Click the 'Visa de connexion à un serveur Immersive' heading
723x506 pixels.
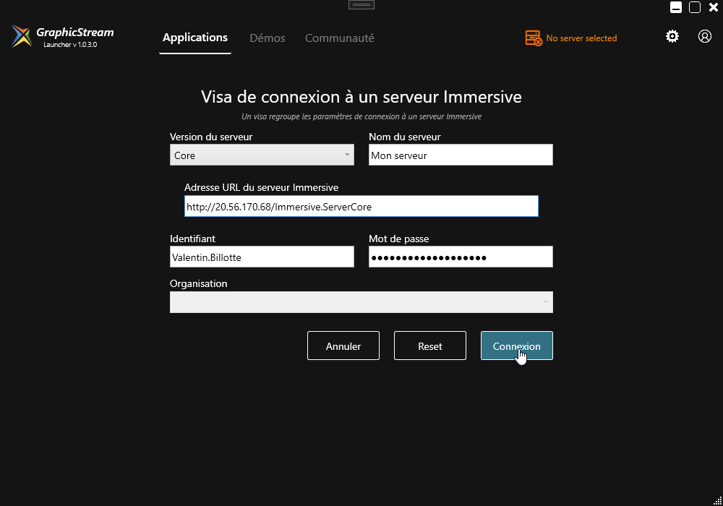pos(361,97)
